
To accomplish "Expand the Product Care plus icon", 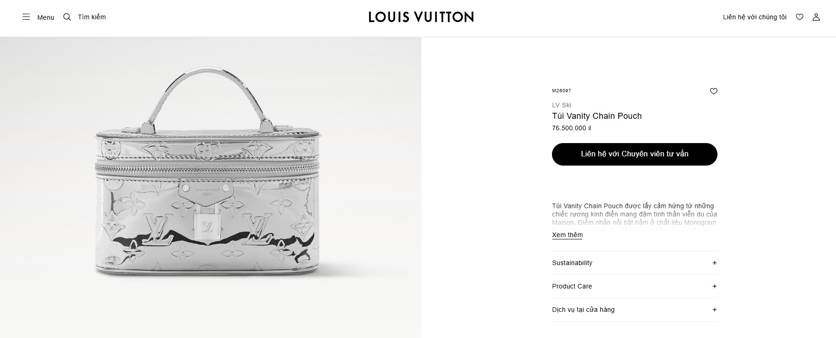I will 714,286.
